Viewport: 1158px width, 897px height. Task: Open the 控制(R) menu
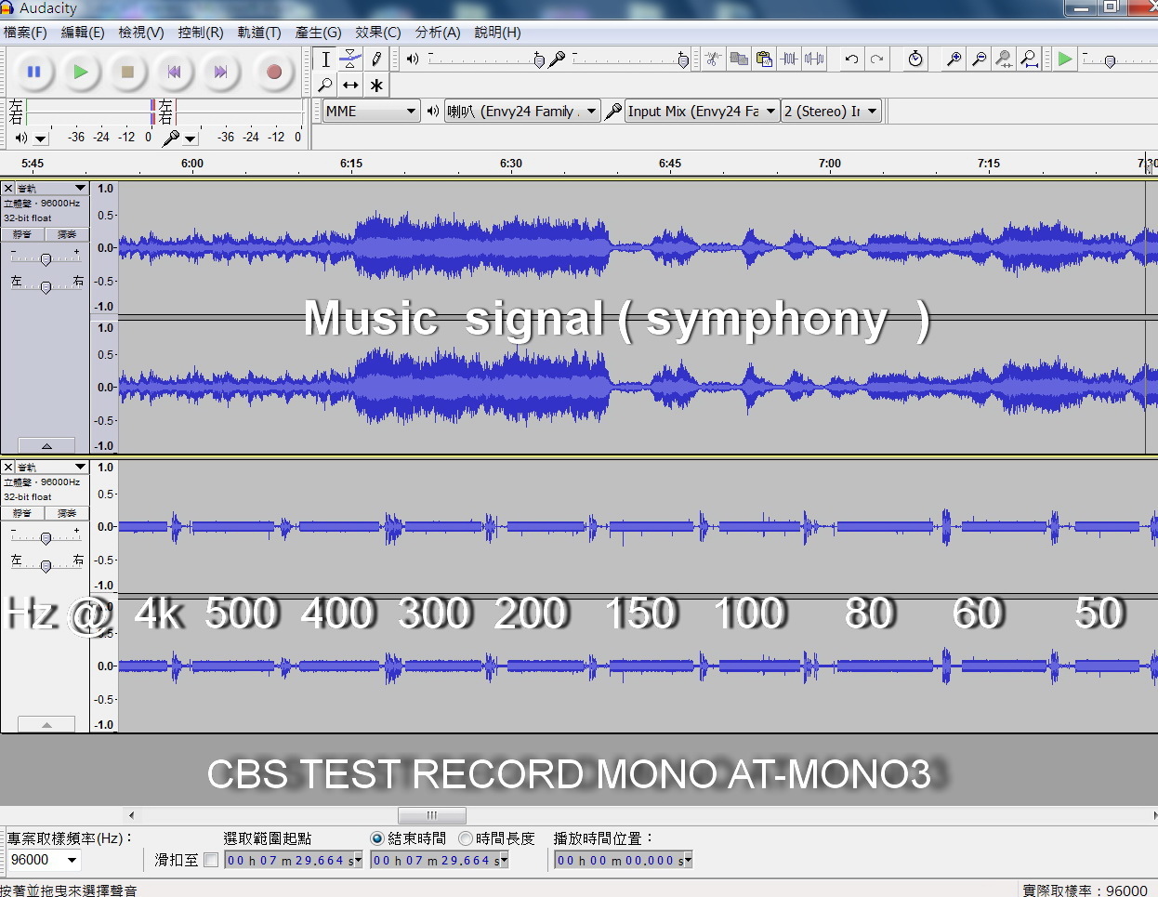click(201, 33)
